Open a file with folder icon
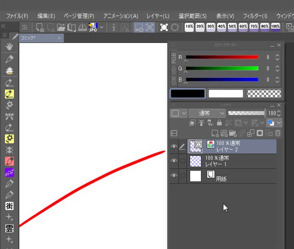 61,27
